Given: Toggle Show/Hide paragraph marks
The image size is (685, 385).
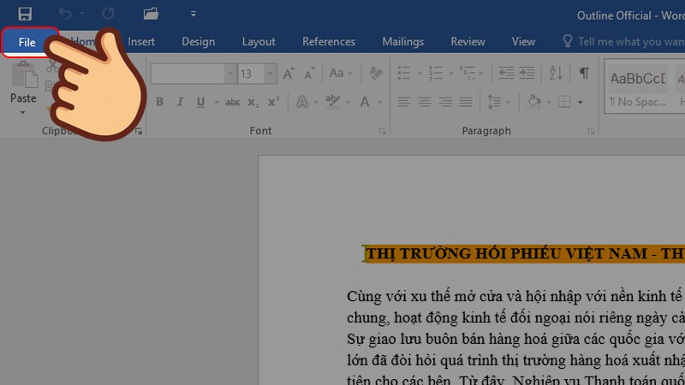Looking at the screenshot, I should [x=583, y=74].
